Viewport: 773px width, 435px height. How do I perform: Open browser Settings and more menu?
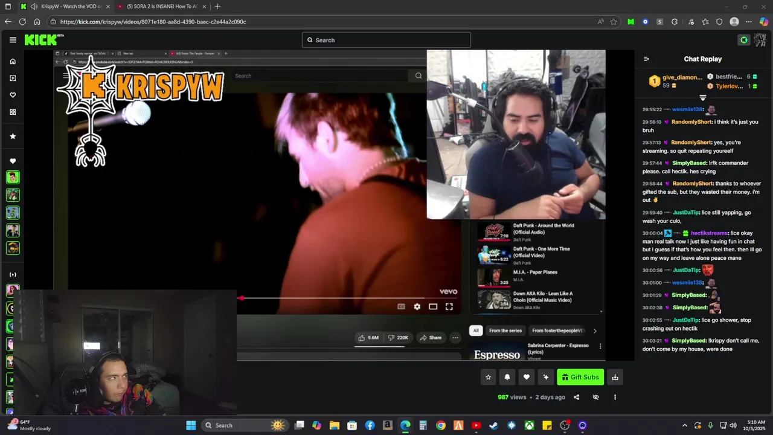click(749, 22)
